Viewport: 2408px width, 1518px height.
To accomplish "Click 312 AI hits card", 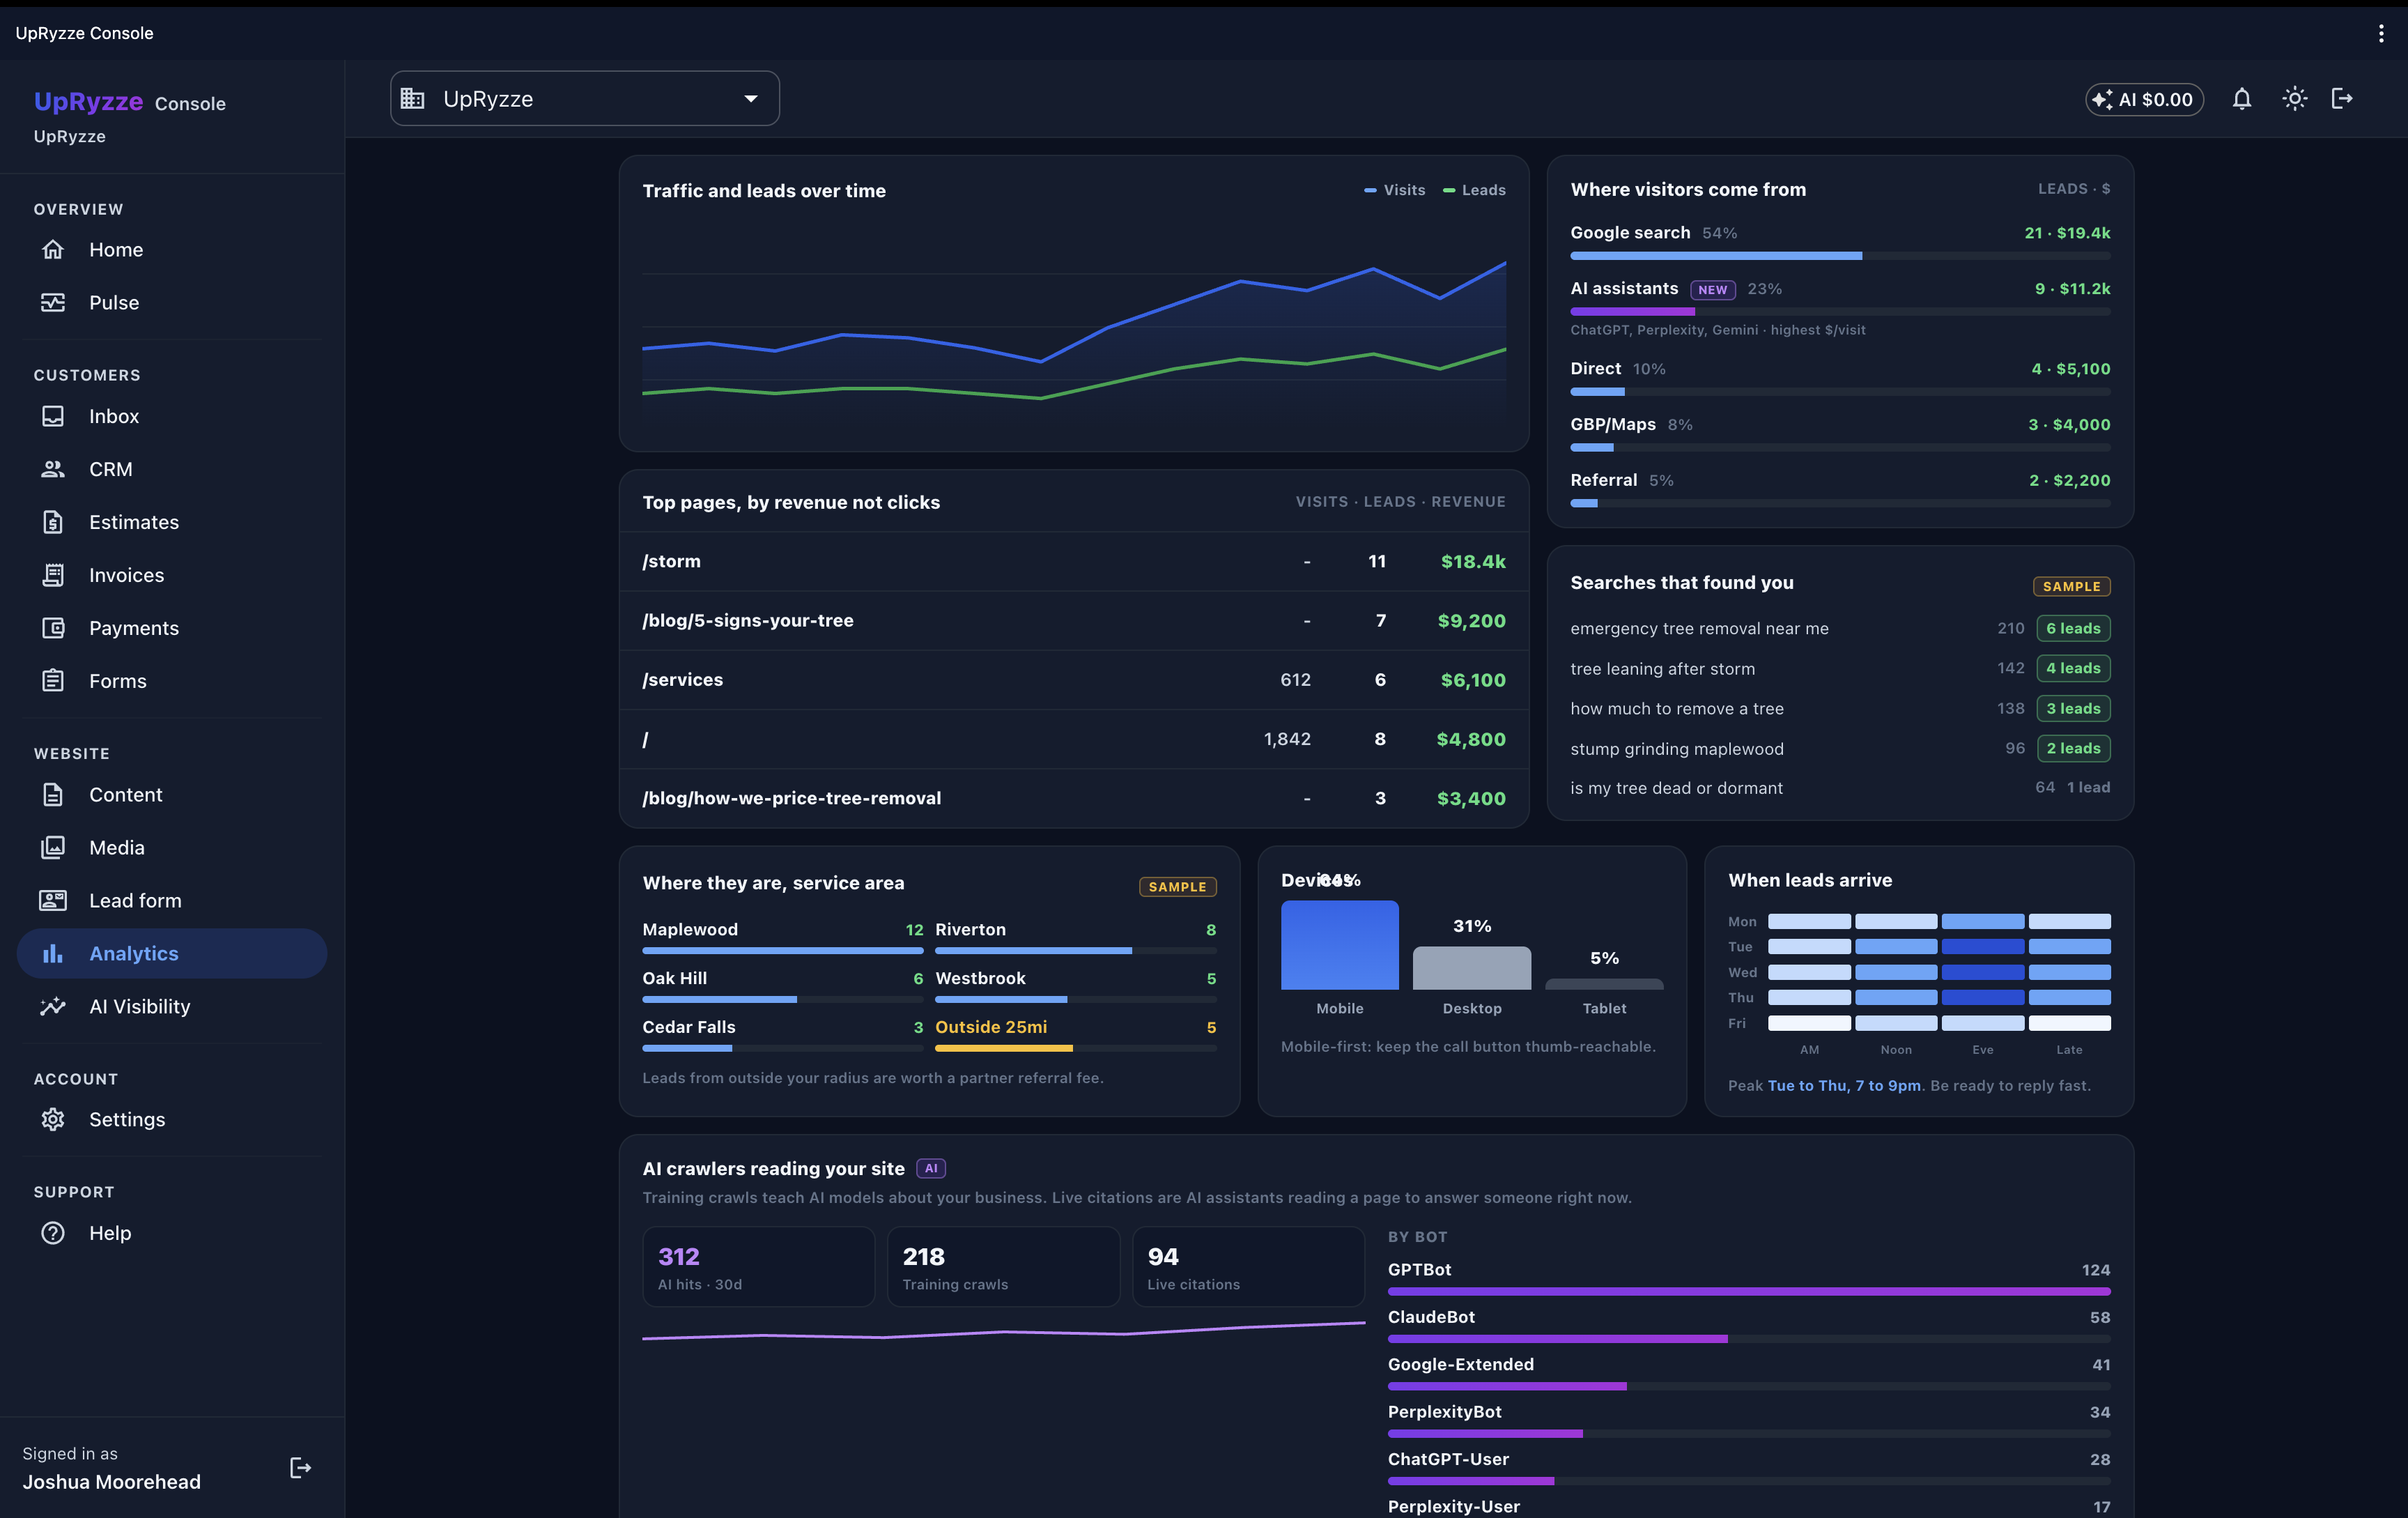I will coord(758,1267).
